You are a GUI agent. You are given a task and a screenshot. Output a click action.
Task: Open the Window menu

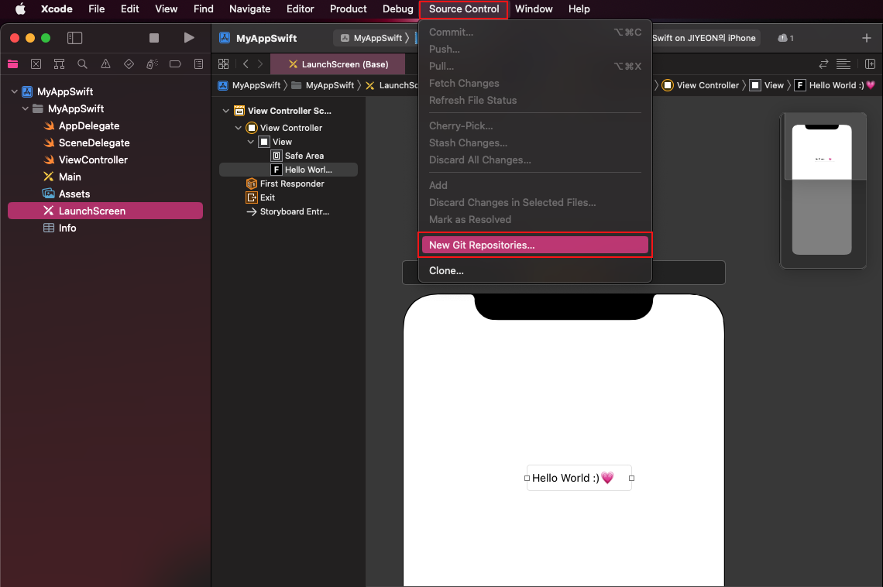(x=534, y=9)
